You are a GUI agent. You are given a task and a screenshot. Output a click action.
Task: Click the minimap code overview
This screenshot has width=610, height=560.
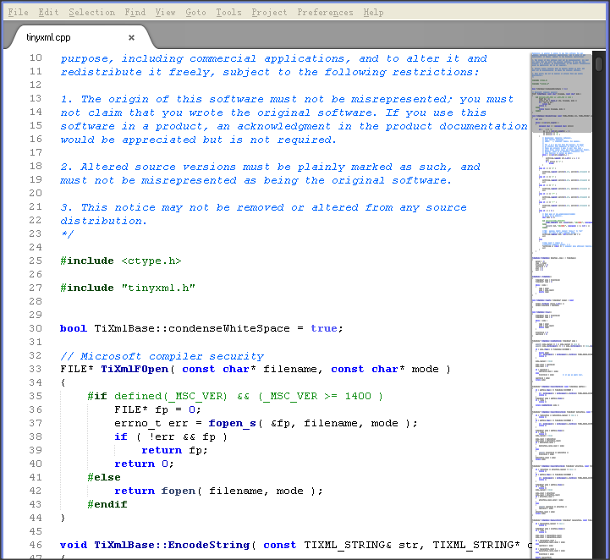coord(562,305)
